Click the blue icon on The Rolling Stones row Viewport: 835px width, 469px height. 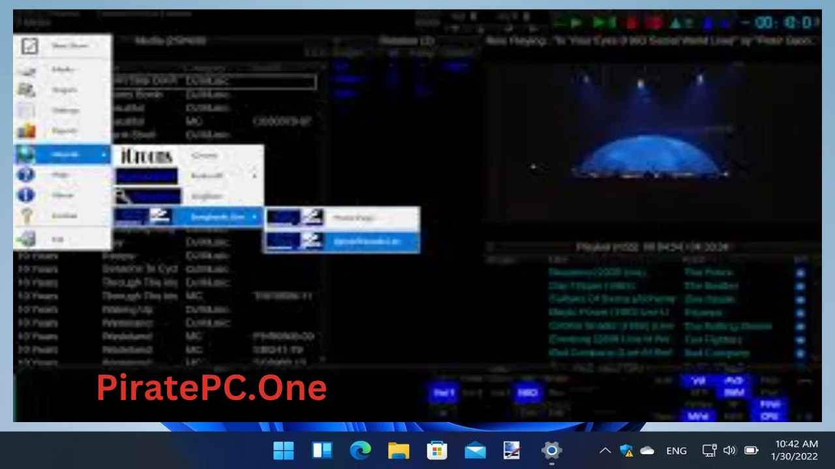pos(800,326)
